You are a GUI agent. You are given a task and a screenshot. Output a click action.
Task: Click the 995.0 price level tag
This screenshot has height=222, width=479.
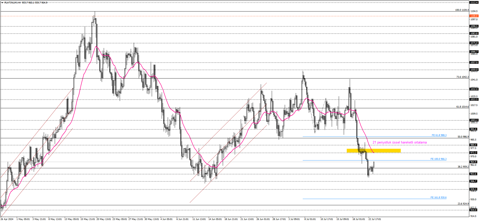474,129
